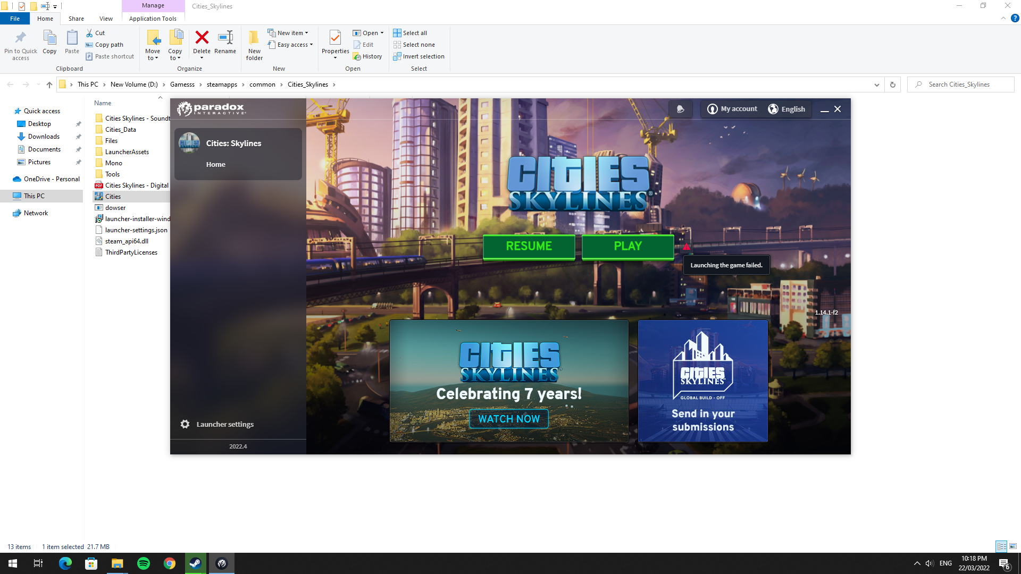The height and width of the screenshot is (574, 1021).
Task: Click Cut in Clipboard group
Action: (x=96, y=33)
